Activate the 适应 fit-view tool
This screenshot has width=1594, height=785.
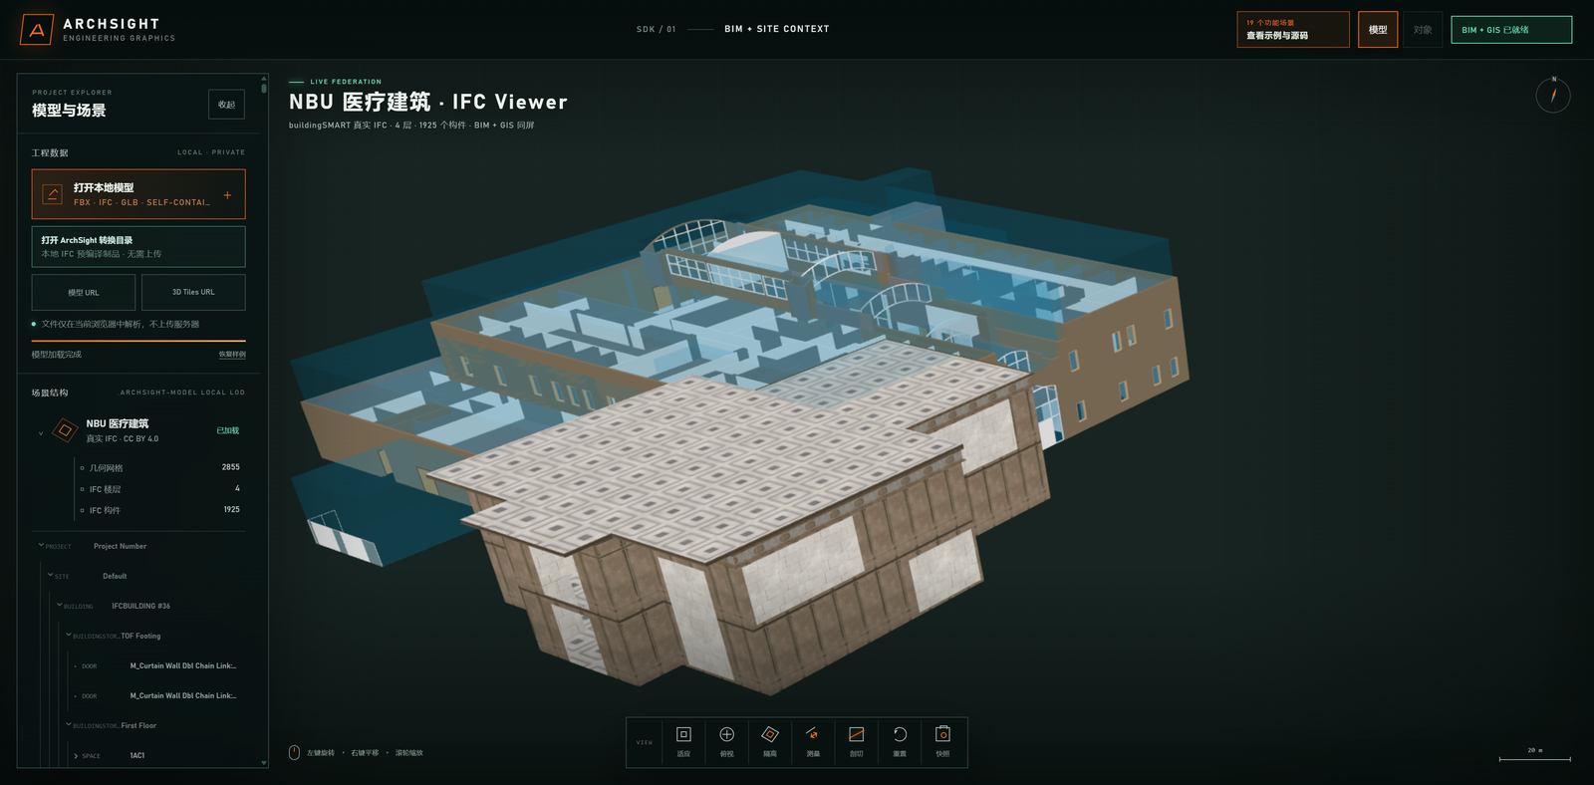pyautogui.click(x=683, y=741)
